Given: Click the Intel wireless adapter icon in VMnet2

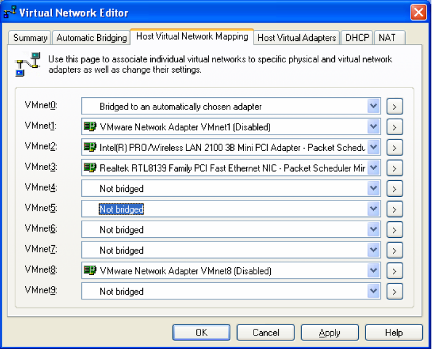Looking at the screenshot, I should [90, 147].
